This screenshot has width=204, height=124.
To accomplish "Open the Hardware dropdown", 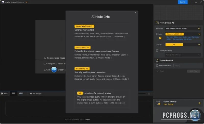I will (183, 29).
